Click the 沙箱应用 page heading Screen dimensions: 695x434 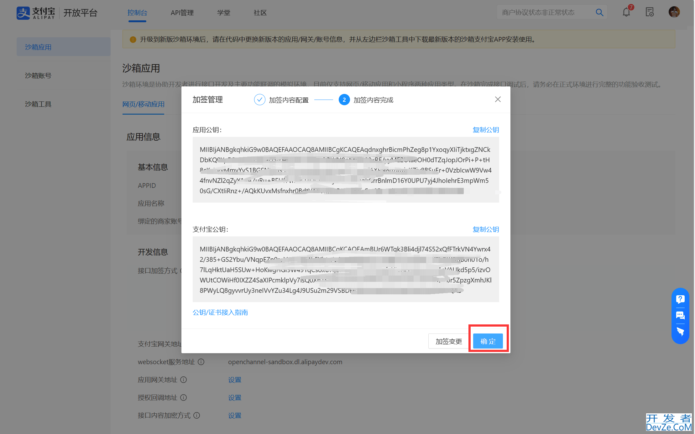(141, 68)
